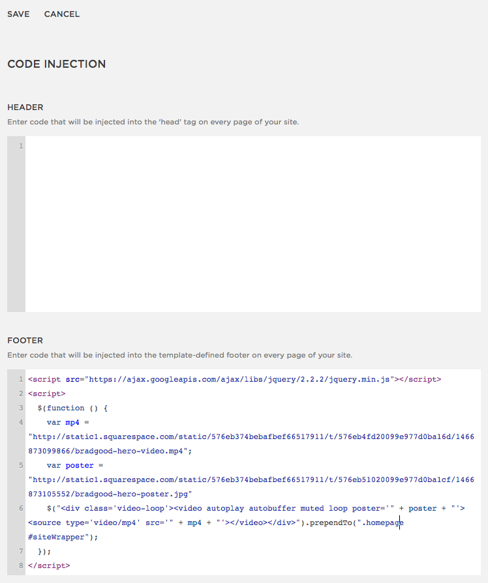Select line number 1 in Header editor
The width and height of the screenshot is (488, 583).
[x=21, y=146]
